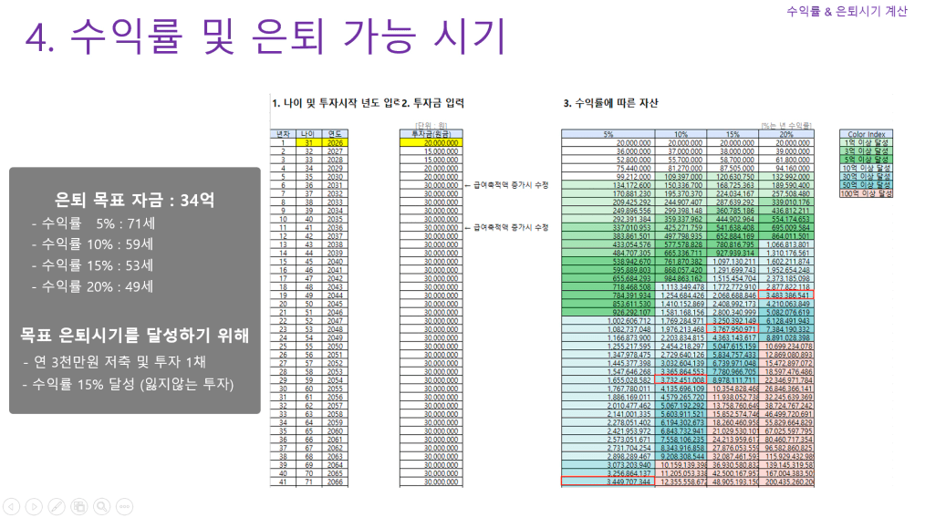Click the '15%' return column header
Image resolution: width=925 pixels, height=518 pixels.
733,134
